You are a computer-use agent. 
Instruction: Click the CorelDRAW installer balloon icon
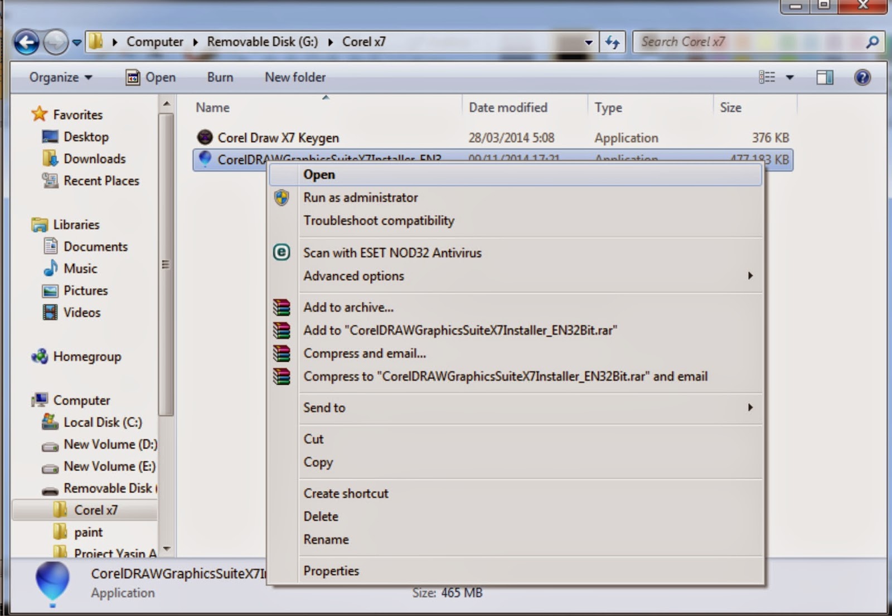pos(206,159)
